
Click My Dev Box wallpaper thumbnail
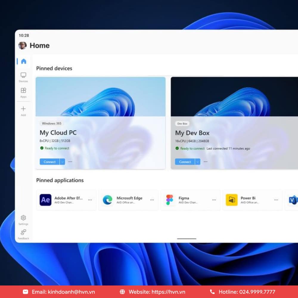point(234,97)
